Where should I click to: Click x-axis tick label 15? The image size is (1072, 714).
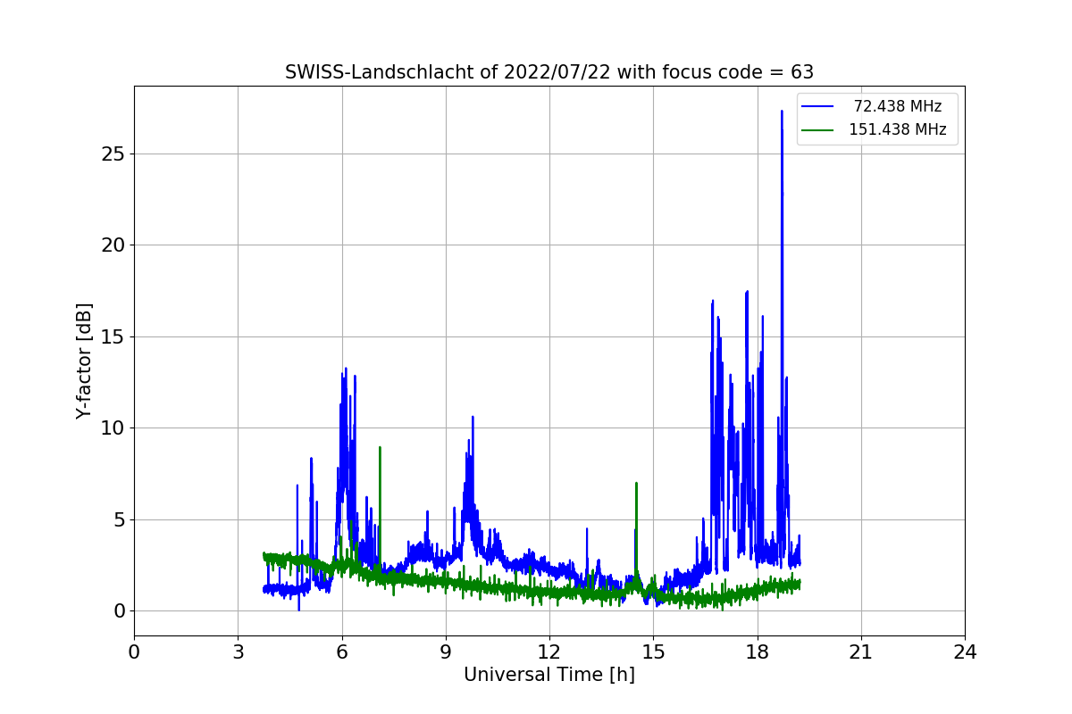[653, 652]
